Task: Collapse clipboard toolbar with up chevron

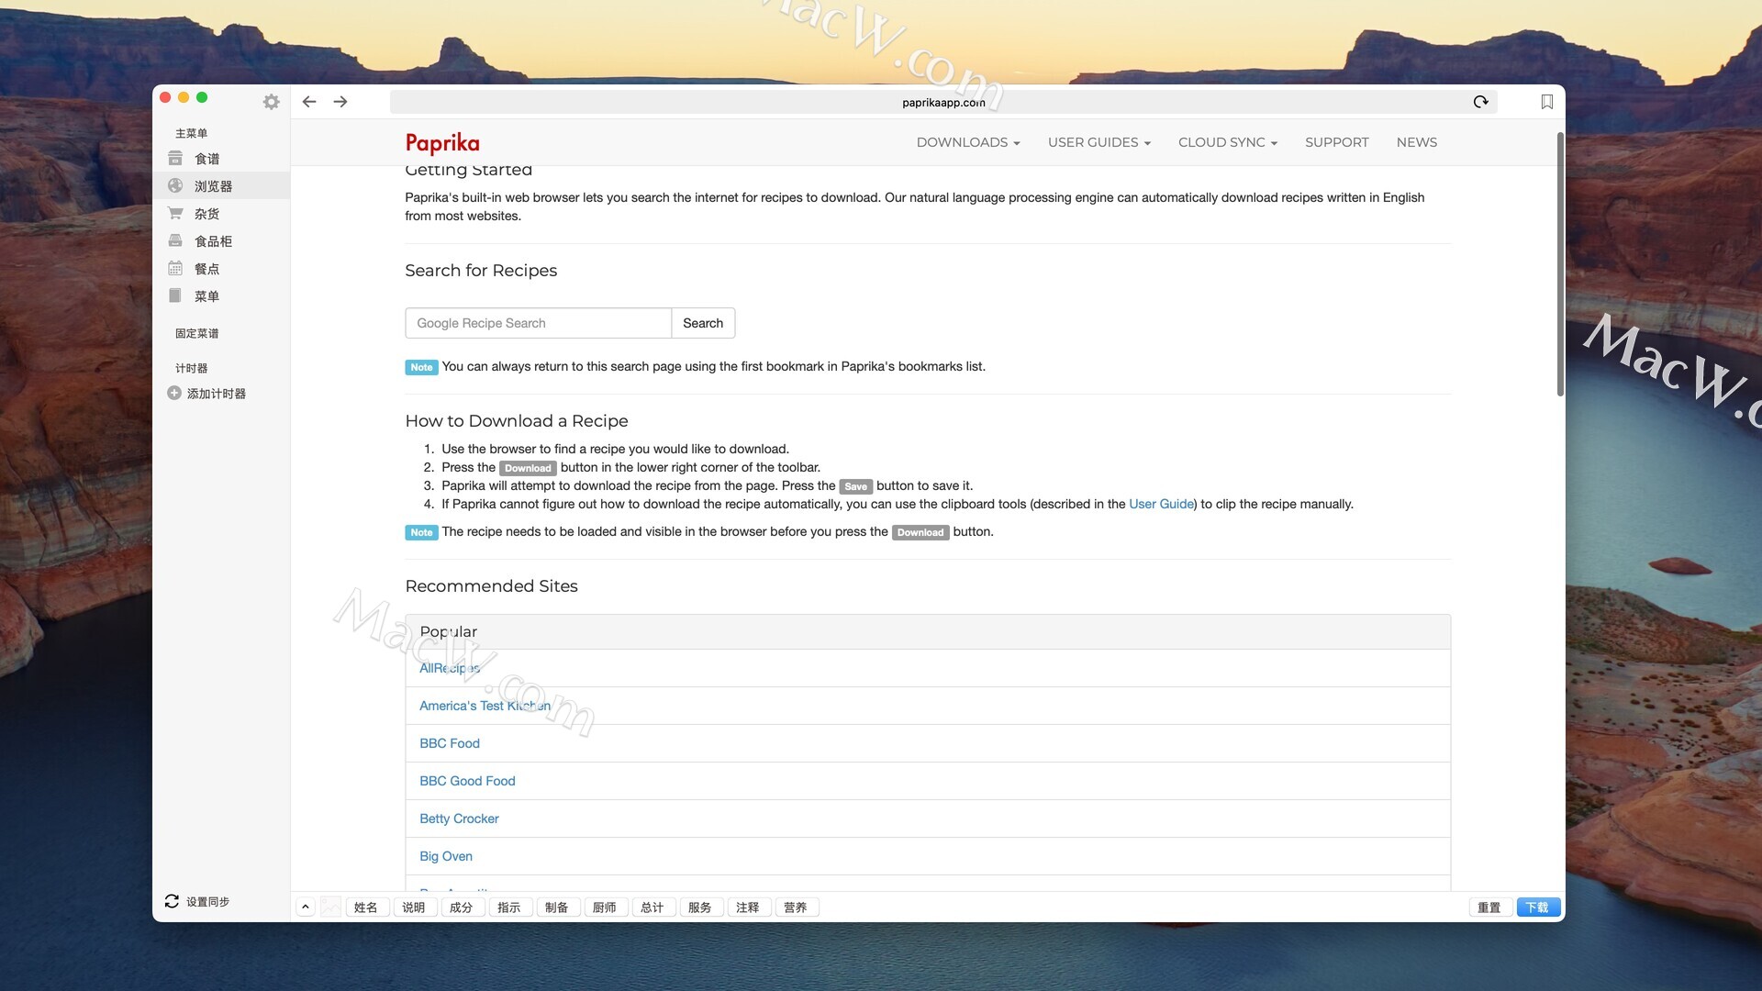Action: 306,907
